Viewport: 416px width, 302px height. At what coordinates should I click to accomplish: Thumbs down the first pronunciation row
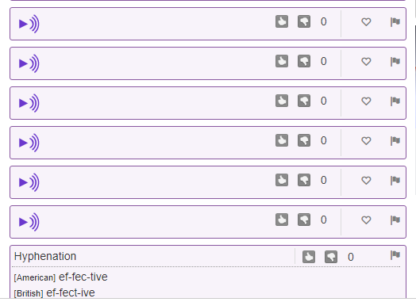[x=304, y=21]
